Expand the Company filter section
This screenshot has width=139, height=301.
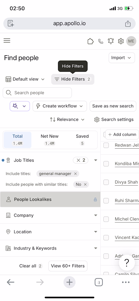tap(50, 215)
